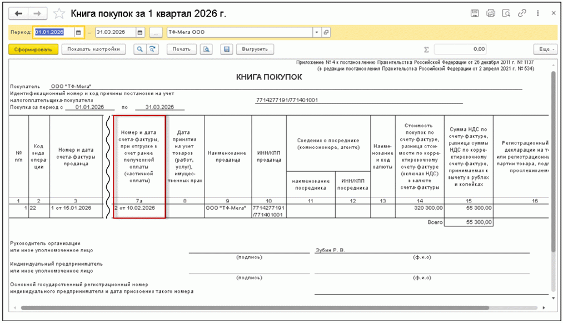Click the save (diskette) icon in title bar

[x=475, y=13]
